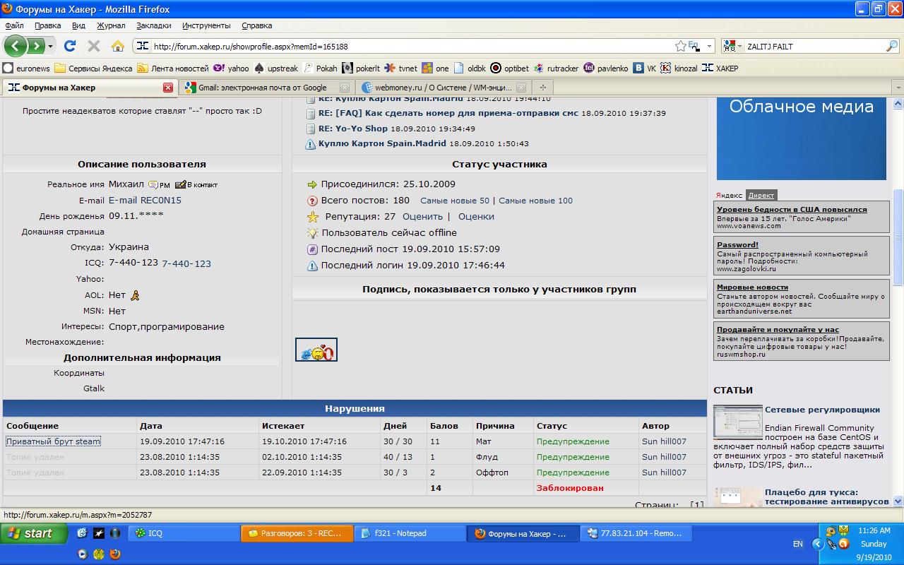
Task: Open the Сетевые регулировщики article
Action: (822, 410)
